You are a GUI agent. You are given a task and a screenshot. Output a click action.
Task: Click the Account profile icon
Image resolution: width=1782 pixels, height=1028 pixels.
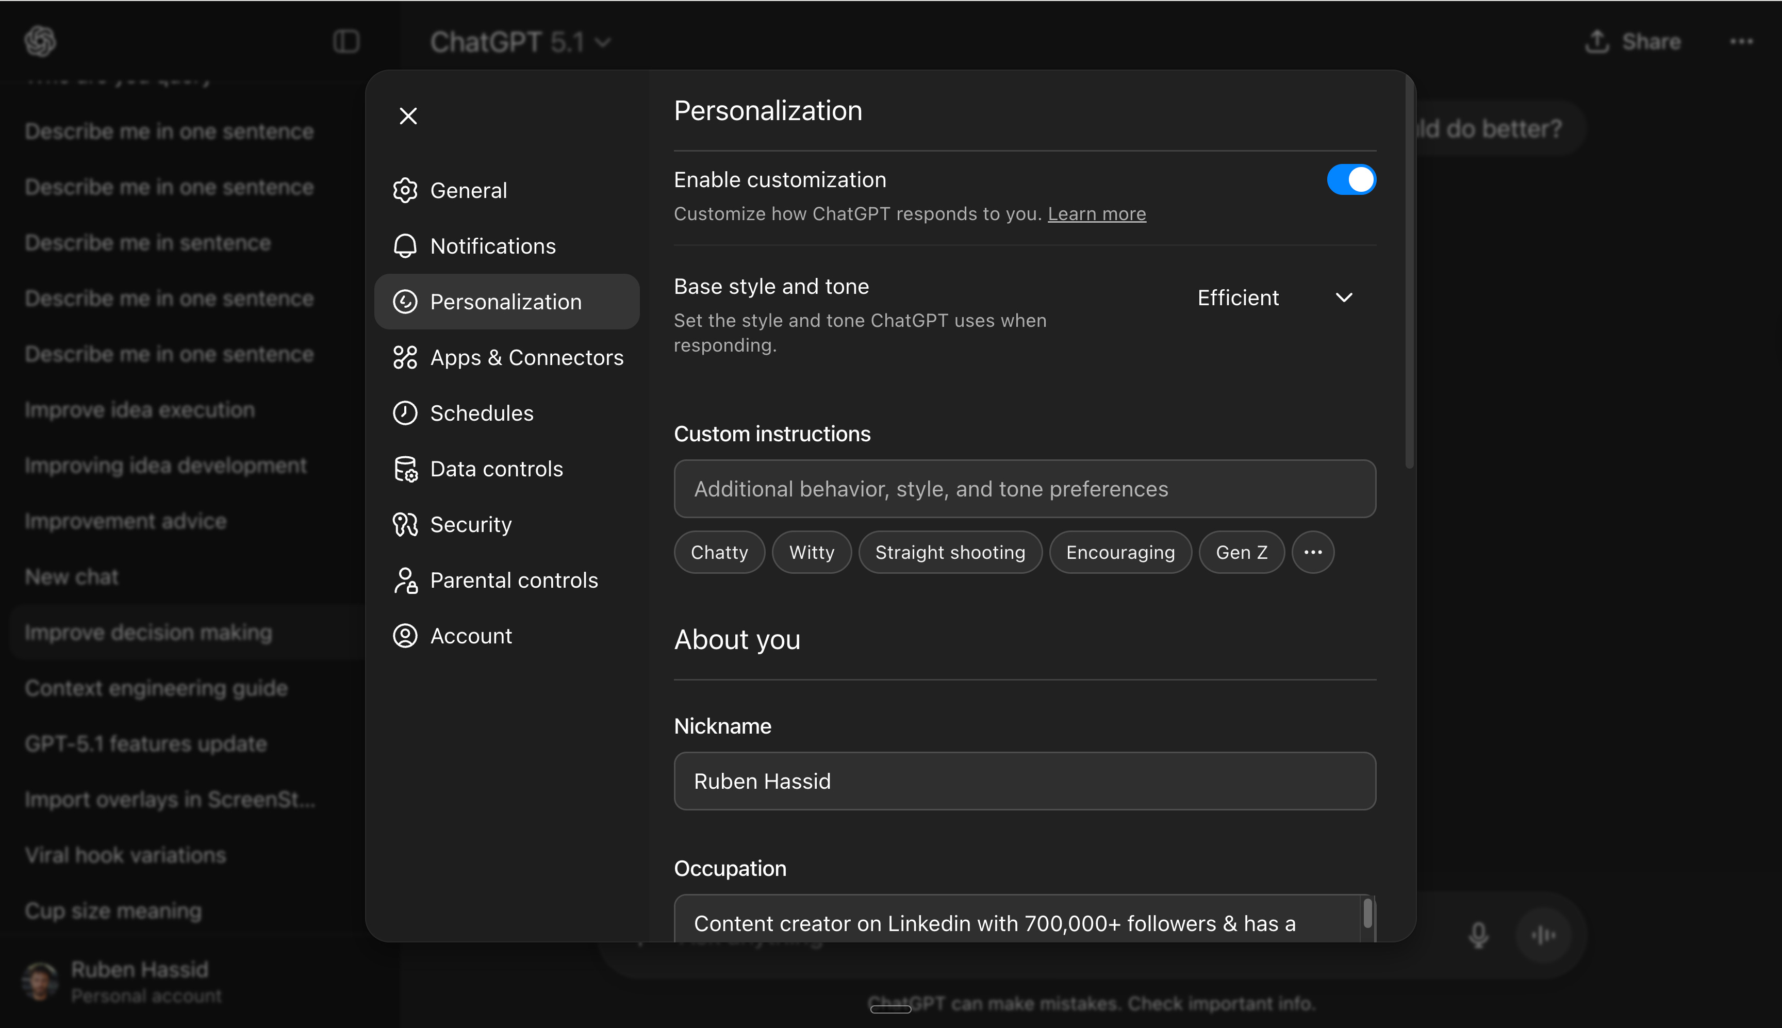pos(405,636)
